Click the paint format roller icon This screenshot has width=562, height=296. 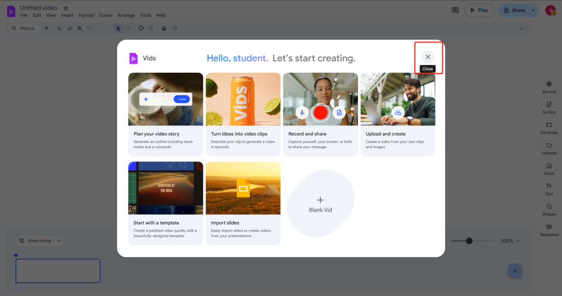pyautogui.click(x=151, y=28)
